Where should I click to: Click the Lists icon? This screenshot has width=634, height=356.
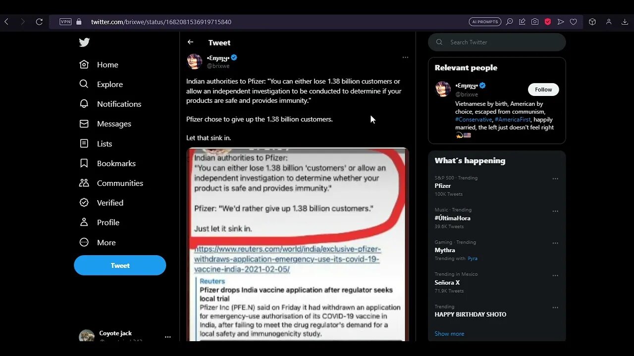84,143
